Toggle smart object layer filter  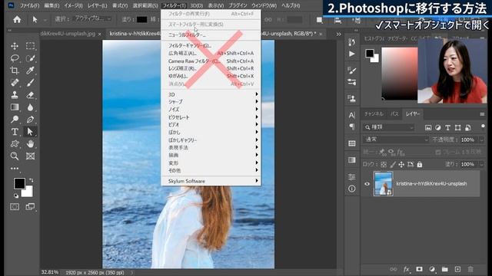(x=468, y=128)
